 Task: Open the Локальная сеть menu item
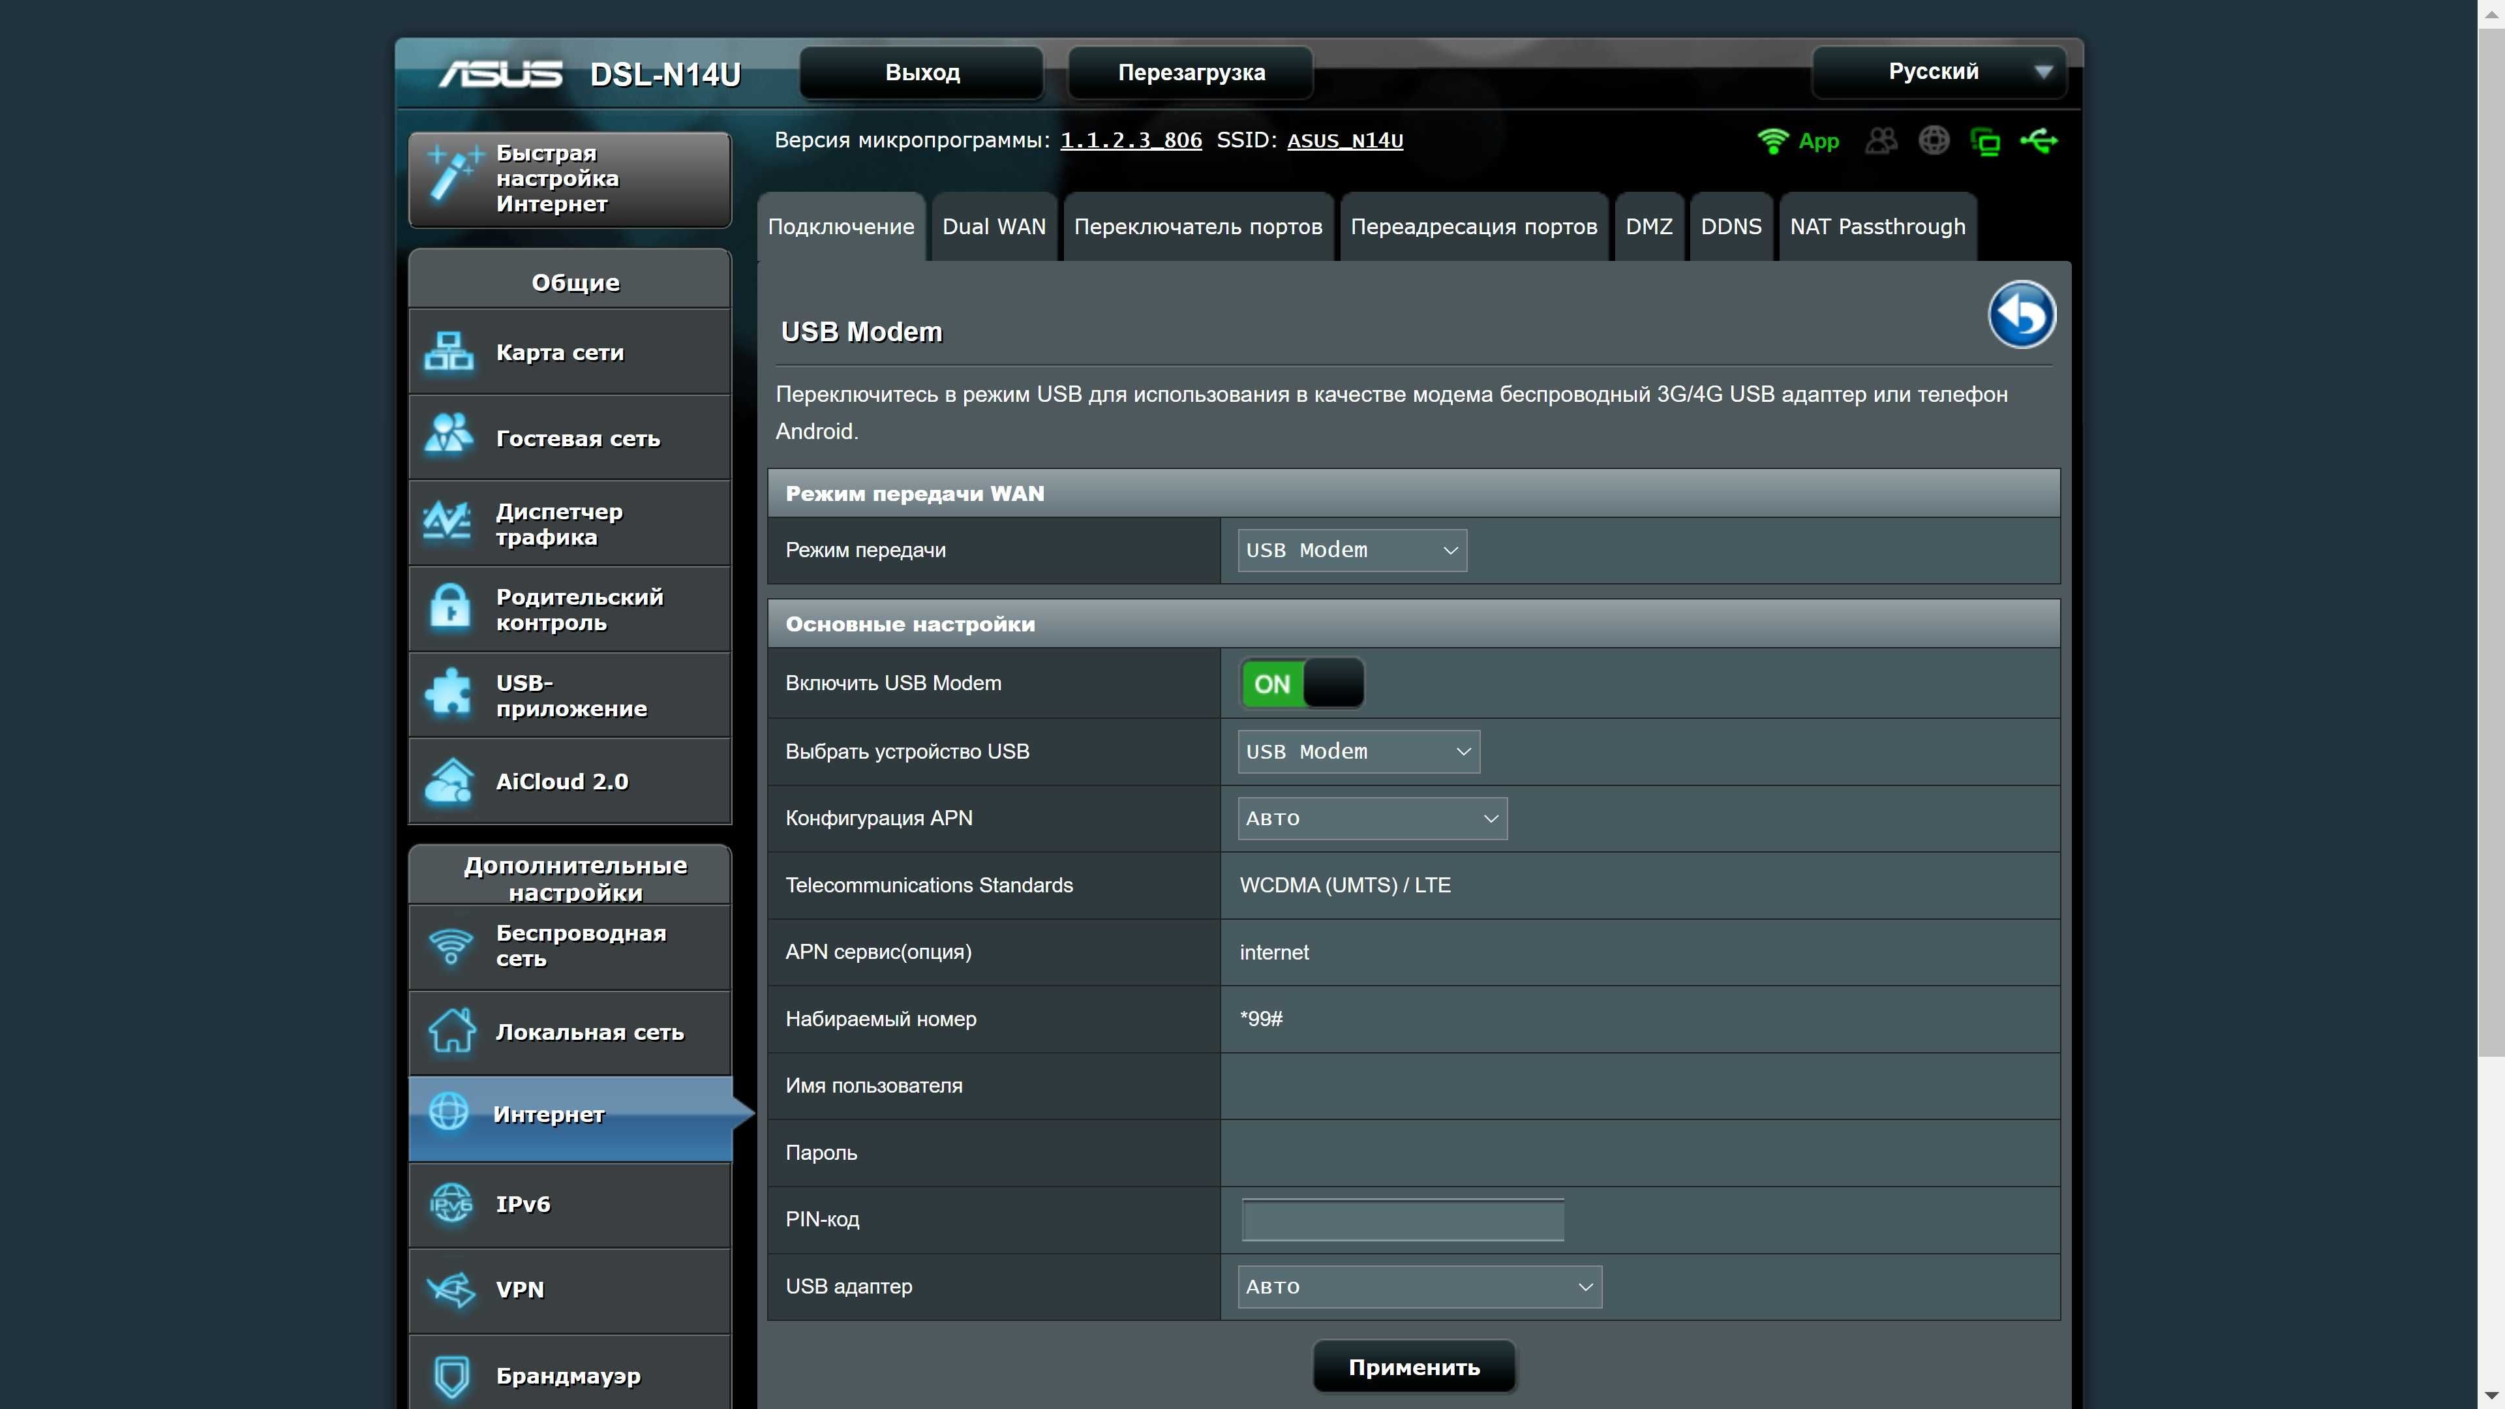pos(570,1033)
